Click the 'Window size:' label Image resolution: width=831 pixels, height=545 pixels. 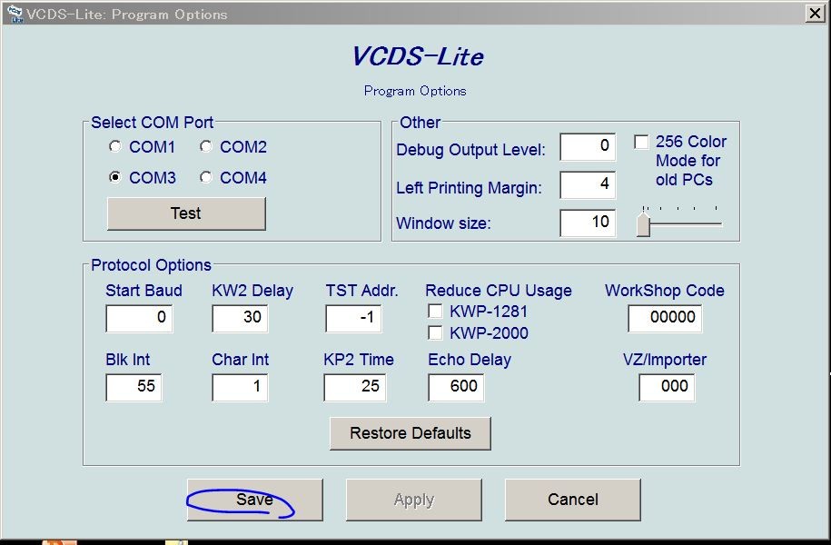click(443, 223)
